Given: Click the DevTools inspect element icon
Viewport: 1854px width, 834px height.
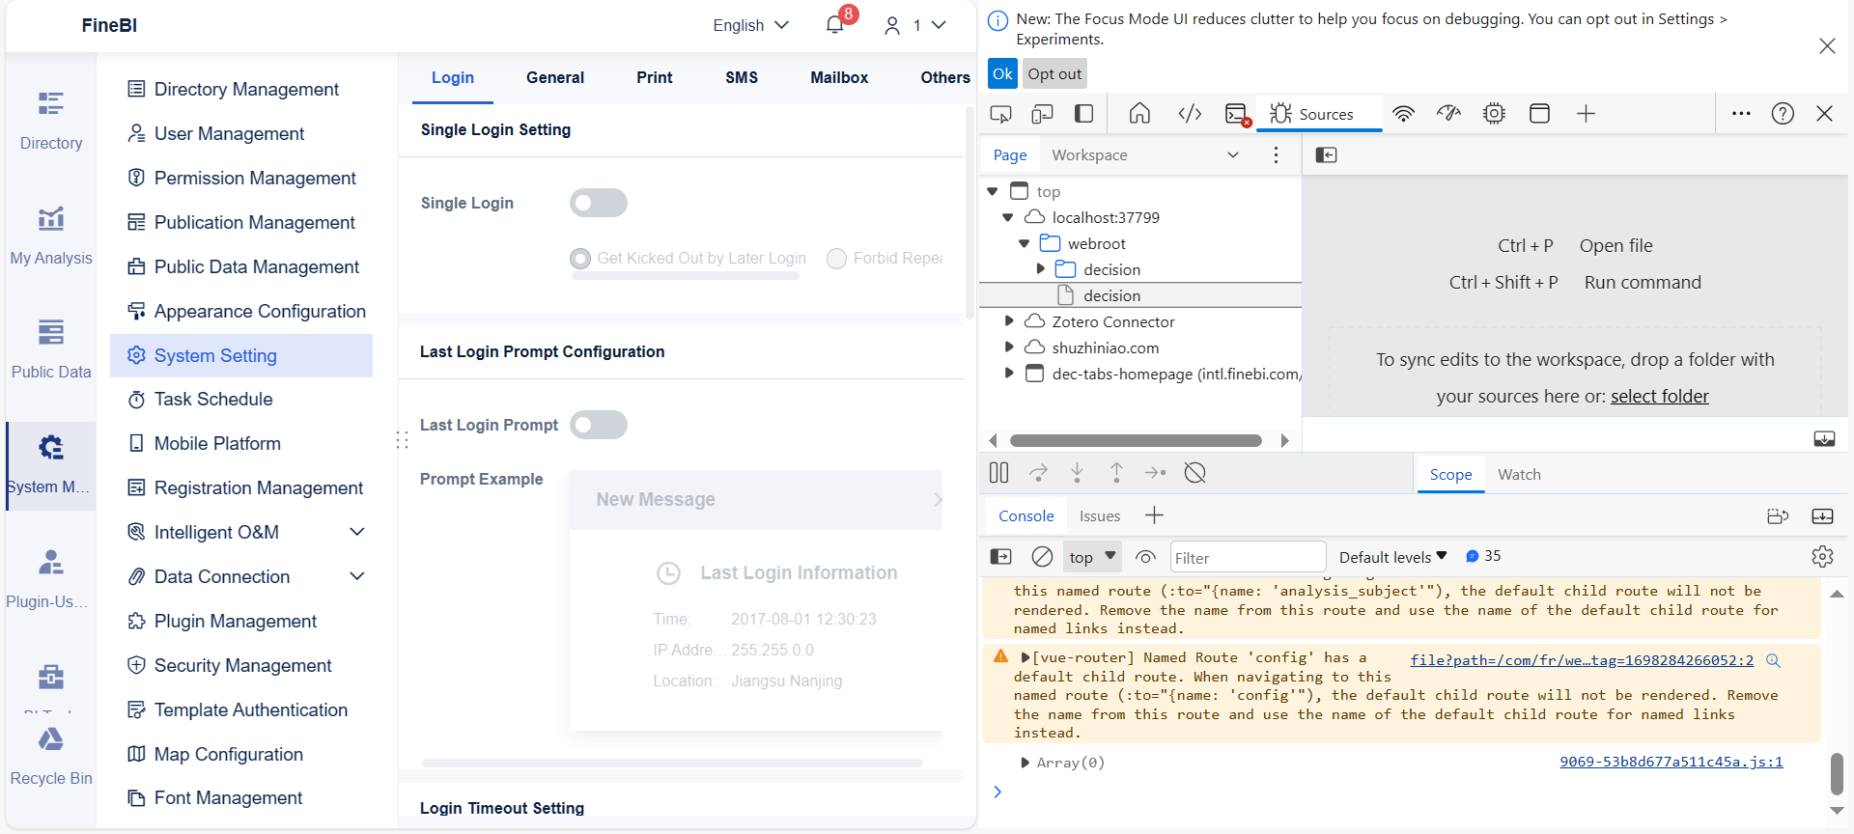Looking at the screenshot, I should click(1000, 114).
